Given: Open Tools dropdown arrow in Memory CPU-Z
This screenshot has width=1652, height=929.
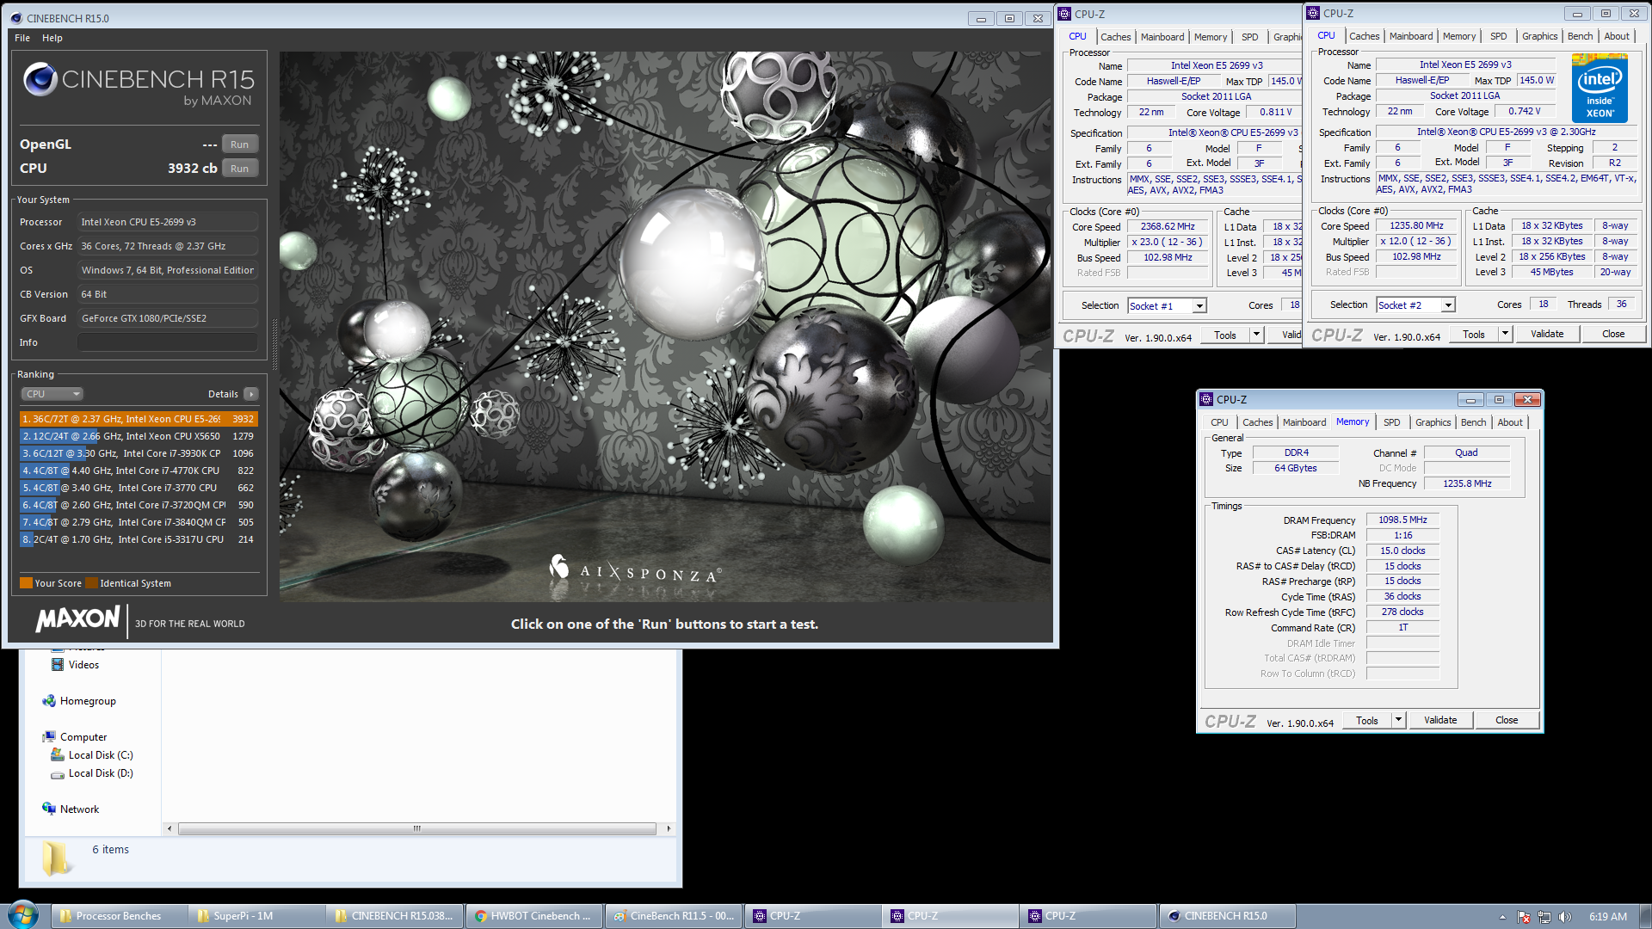Looking at the screenshot, I should pyautogui.click(x=1398, y=721).
